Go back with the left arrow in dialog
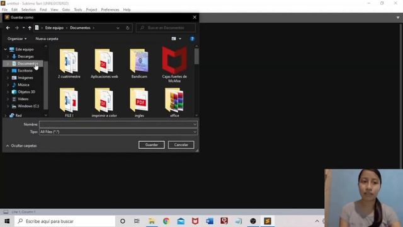 (8, 28)
